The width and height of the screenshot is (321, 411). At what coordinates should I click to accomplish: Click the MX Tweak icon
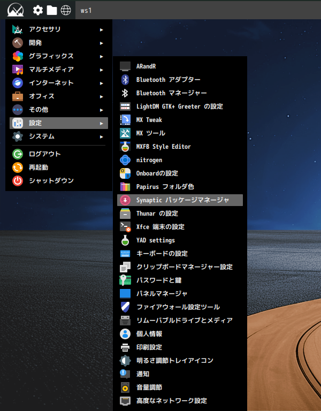125,120
